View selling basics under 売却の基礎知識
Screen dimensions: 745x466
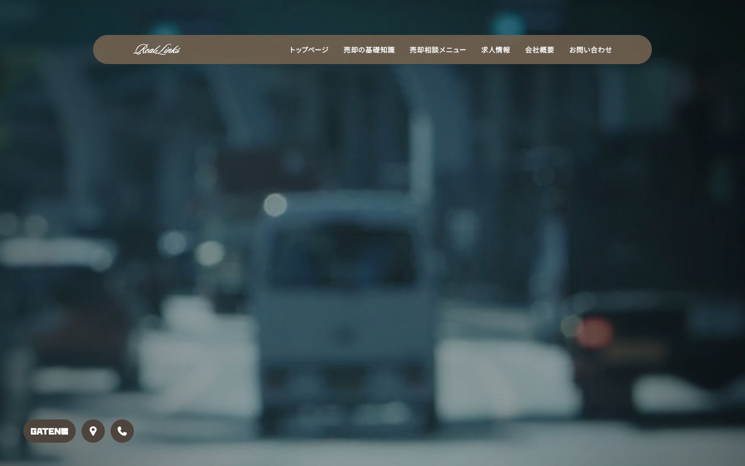point(369,50)
